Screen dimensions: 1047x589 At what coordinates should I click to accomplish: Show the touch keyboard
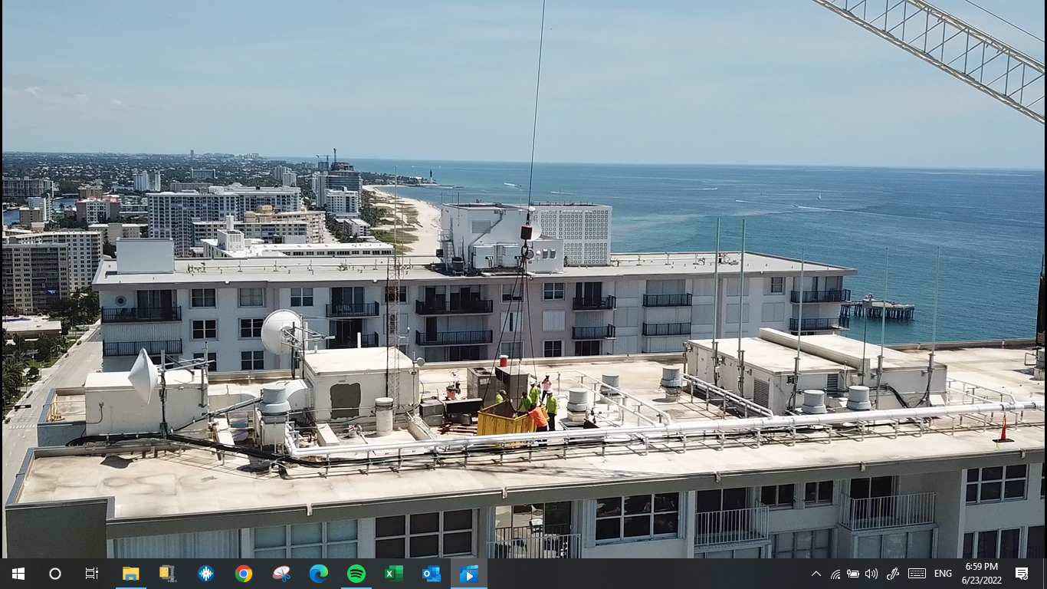917,574
